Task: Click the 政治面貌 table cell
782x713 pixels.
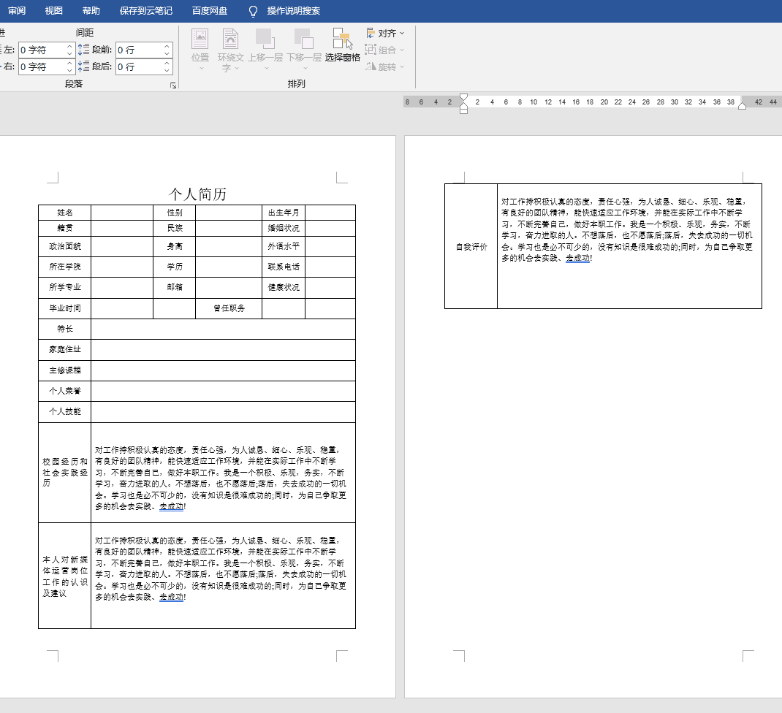Action: point(65,246)
